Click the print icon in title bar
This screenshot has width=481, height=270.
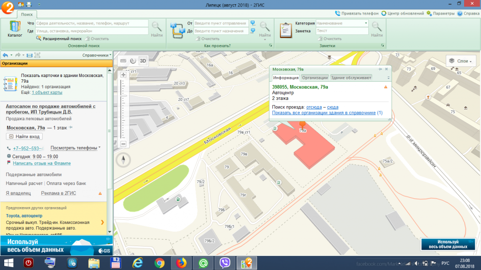click(29, 5)
